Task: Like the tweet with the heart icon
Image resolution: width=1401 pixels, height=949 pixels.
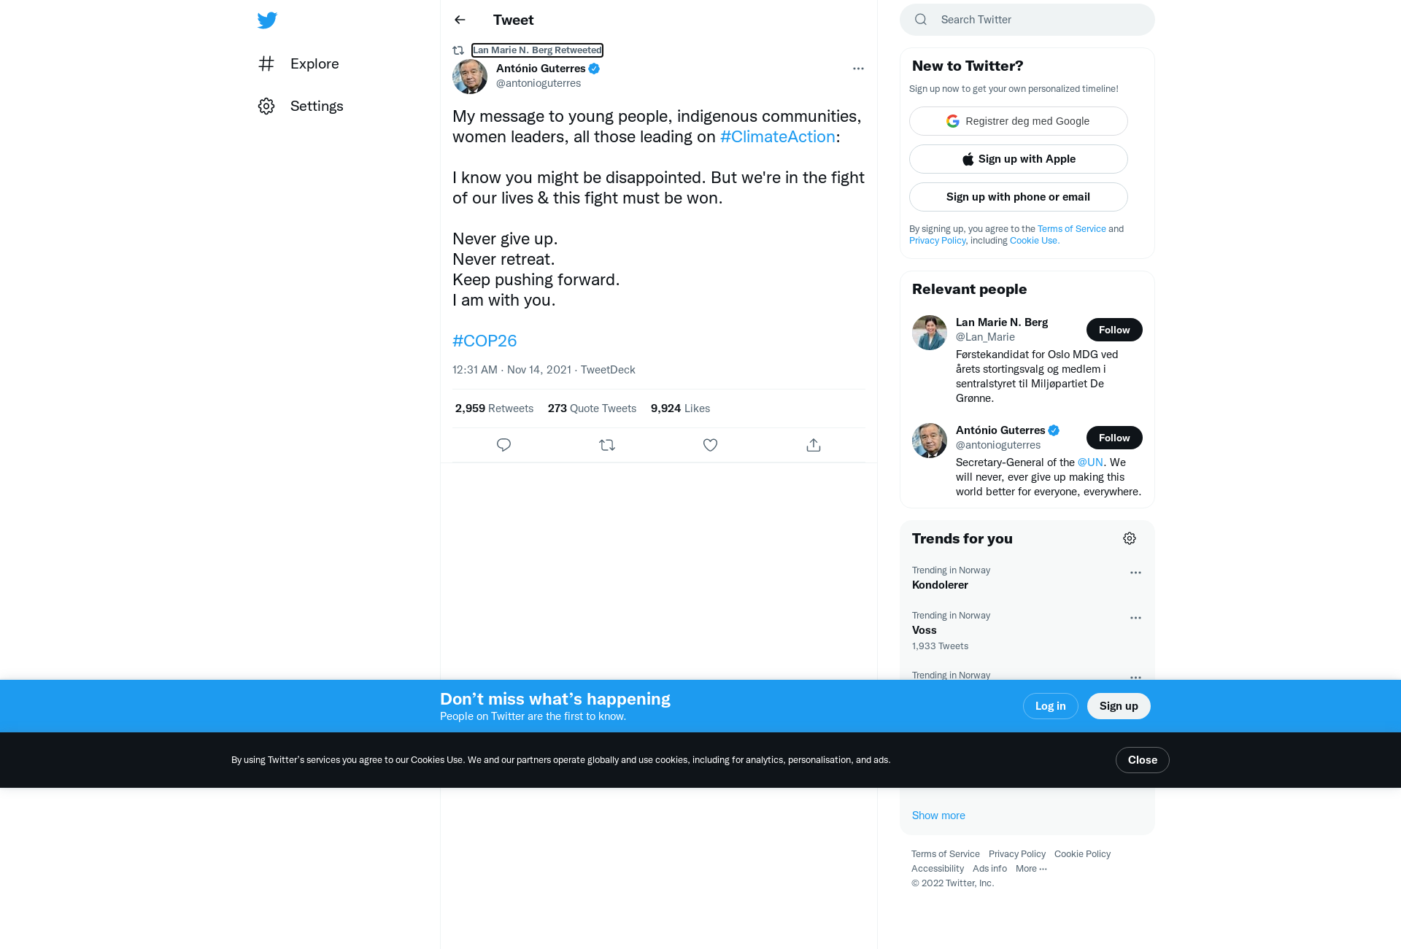Action: [710, 445]
